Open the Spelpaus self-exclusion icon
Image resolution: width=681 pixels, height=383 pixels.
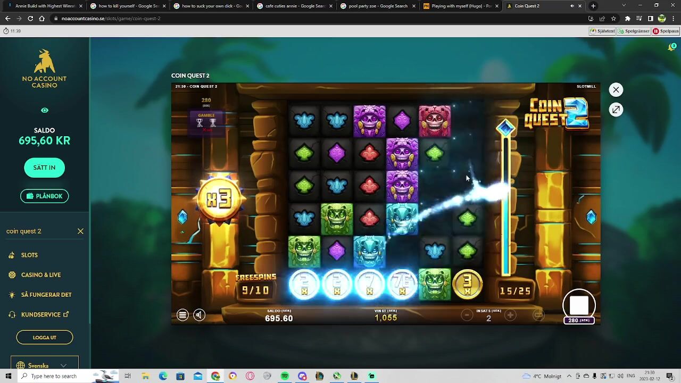[x=666, y=31]
